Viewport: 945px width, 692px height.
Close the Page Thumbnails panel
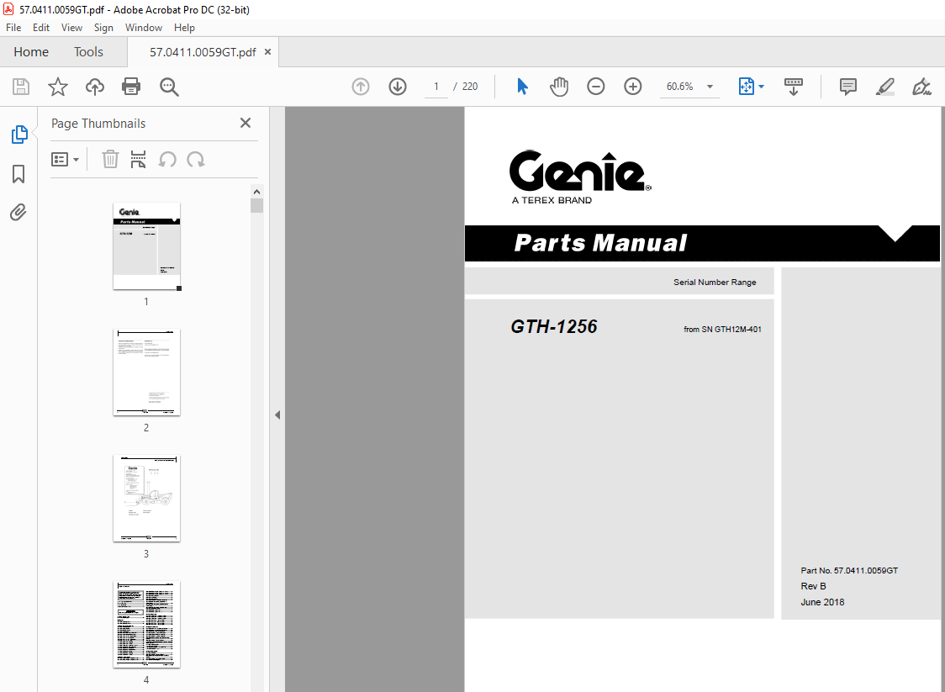[245, 123]
